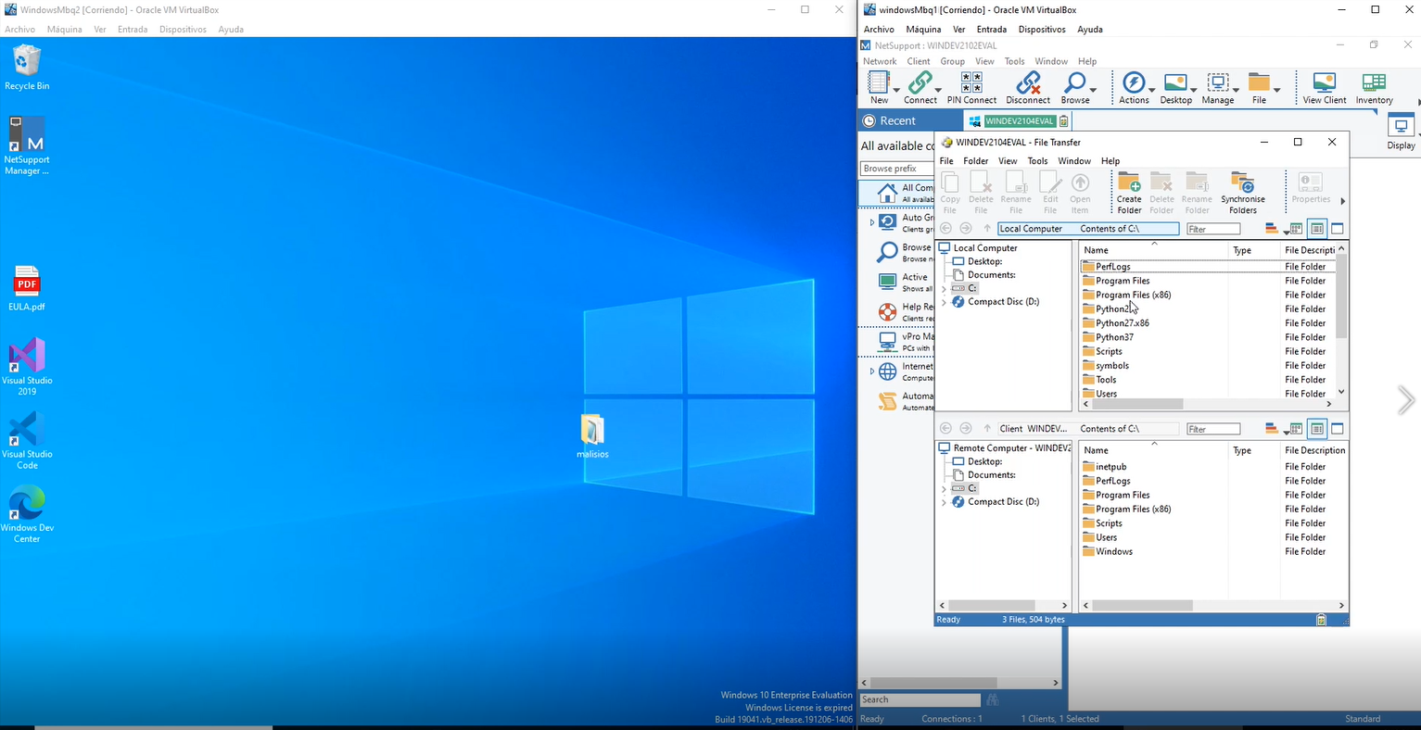This screenshot has width=1421, height=730.
Task: Click the Browse prefix input field
Action: pos(897,169)
